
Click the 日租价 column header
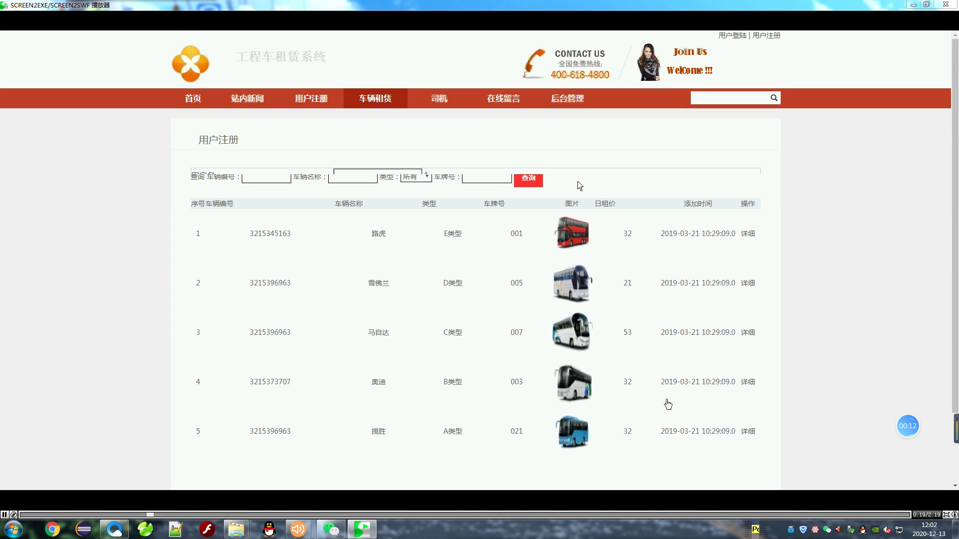click(605, 204)
